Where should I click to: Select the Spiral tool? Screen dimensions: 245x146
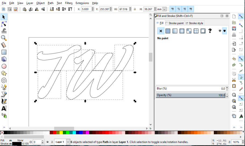click(x=4, y=80)
